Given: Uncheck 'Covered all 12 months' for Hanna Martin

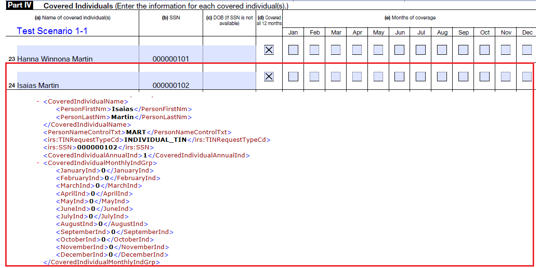Looking at the screenshot, I should [269, 50].
